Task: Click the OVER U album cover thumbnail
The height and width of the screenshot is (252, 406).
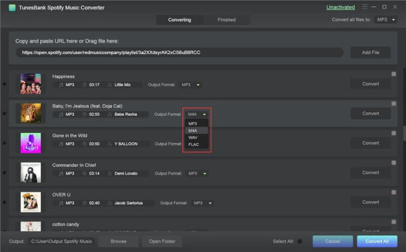Action: (31, 202)
